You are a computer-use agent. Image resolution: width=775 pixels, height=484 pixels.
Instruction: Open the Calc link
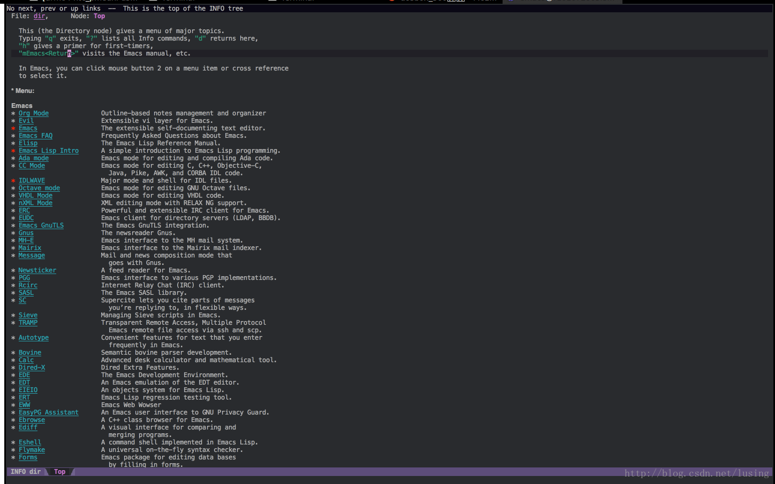click(26, 360)
